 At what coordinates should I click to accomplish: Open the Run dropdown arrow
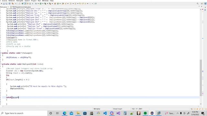pyautogui.click(x=43, y=4)
